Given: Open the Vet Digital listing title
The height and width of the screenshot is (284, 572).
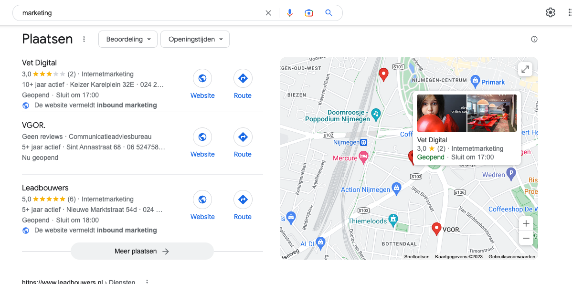Looking at the screenshot, I should 40,63.
